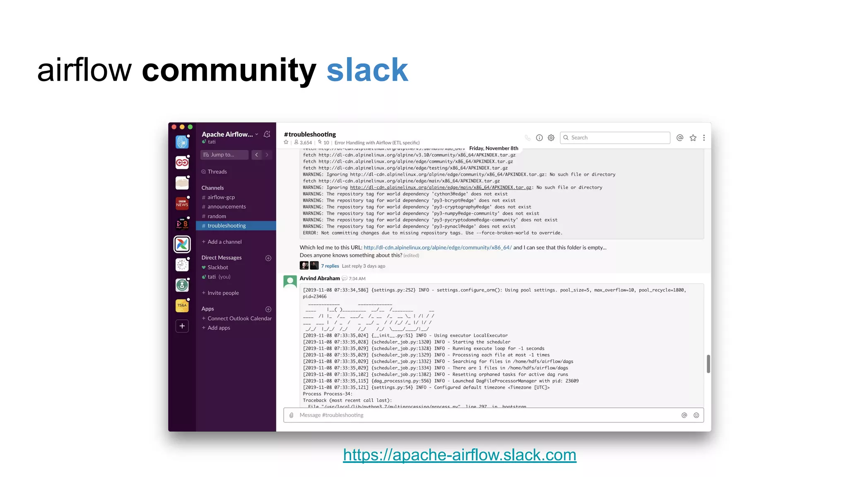Open emoji picker smiley icon
The height and width of the screenshot is (477, 848).
point(696,415)
